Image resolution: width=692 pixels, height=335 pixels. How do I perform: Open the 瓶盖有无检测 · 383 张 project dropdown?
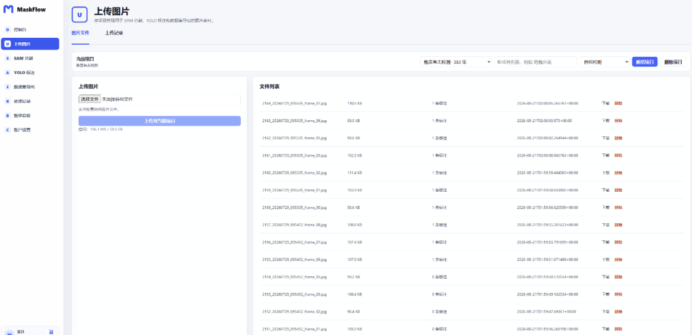point(456,62)
